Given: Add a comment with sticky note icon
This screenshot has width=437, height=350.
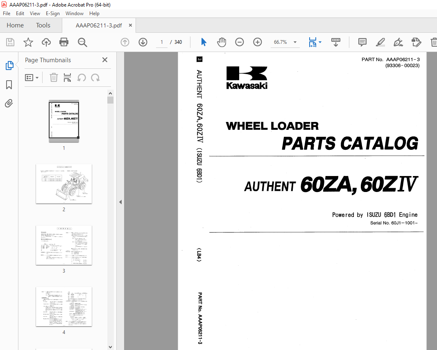Looking at the screenshot, I should click(x=362, y=42).
